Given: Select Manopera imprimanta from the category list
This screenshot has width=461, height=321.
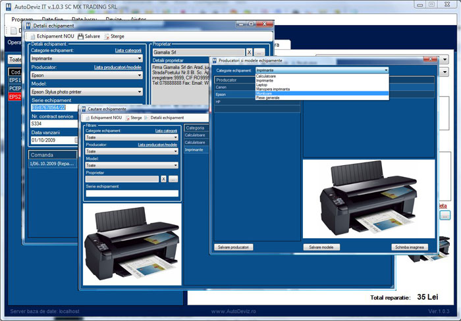Looking at the screenshot, I should pos(322,89).
